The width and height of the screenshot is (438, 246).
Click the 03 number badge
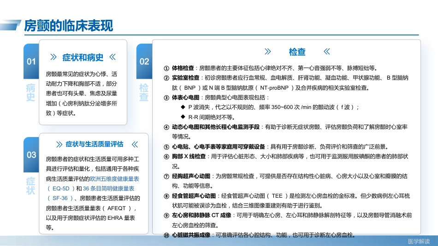31,154
